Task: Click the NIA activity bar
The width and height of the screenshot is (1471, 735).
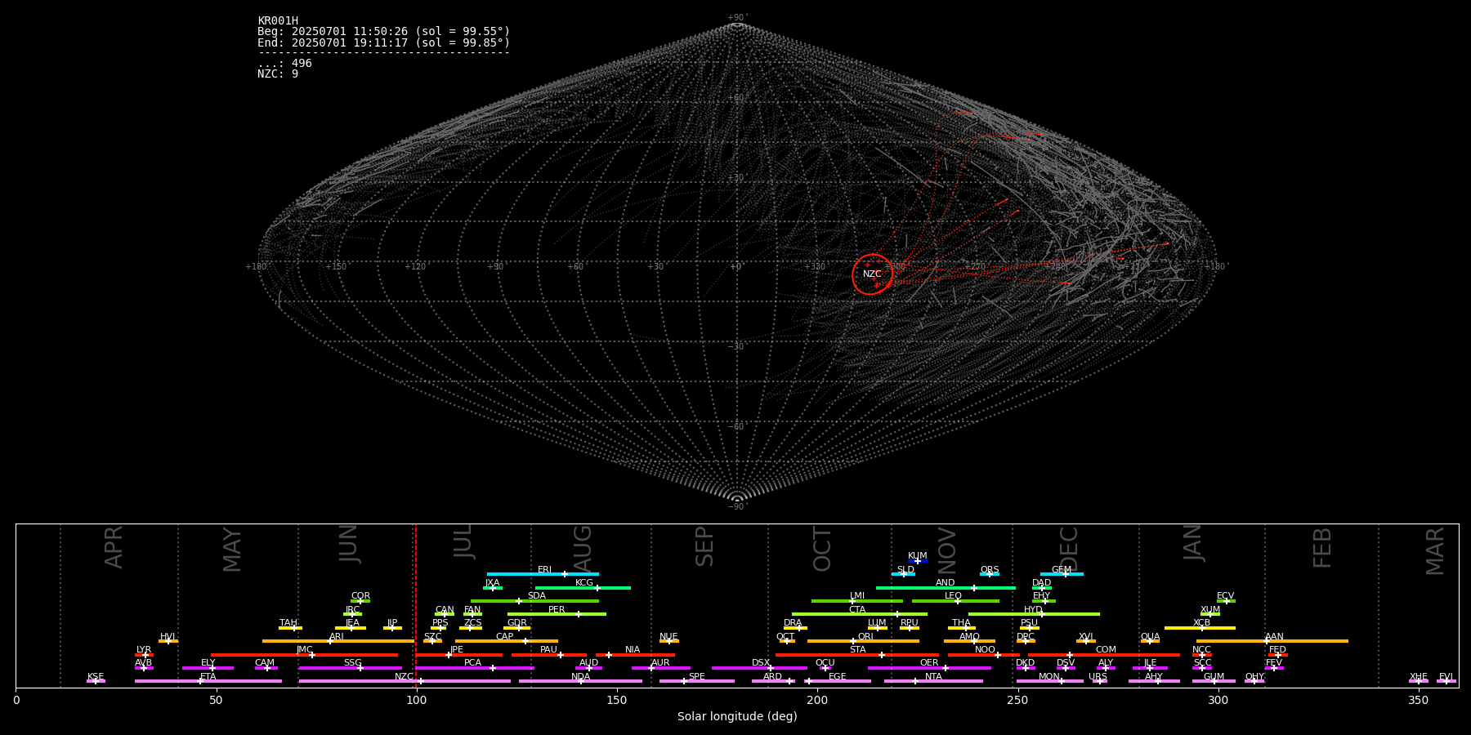Action: pos(635,655)
